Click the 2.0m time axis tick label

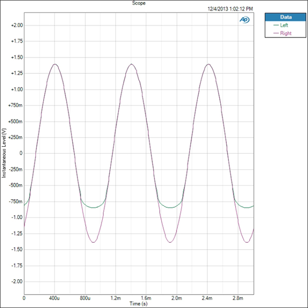point(177,298)
